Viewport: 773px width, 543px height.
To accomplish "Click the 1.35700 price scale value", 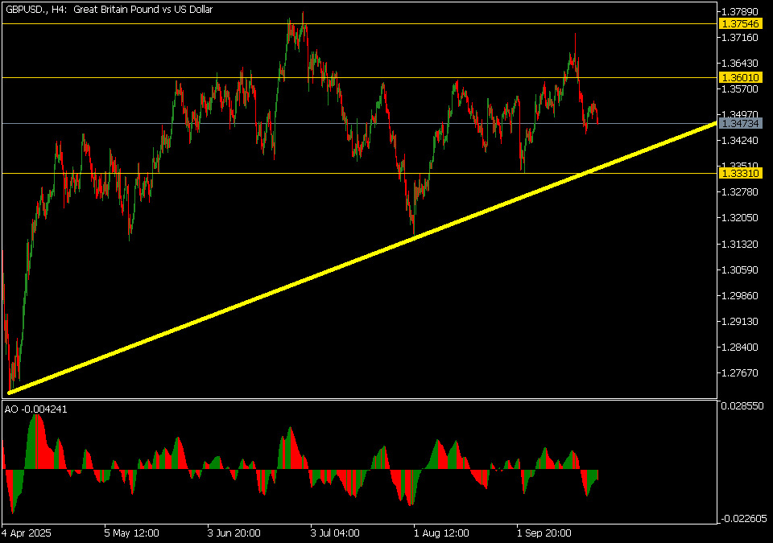I will pos(739,88).
